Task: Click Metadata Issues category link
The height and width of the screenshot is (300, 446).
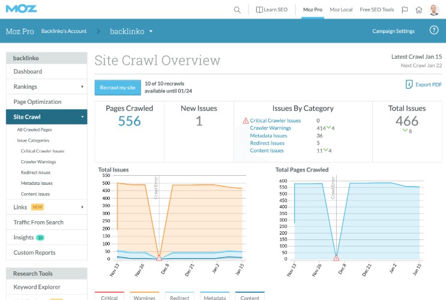Action: point(268,136)
